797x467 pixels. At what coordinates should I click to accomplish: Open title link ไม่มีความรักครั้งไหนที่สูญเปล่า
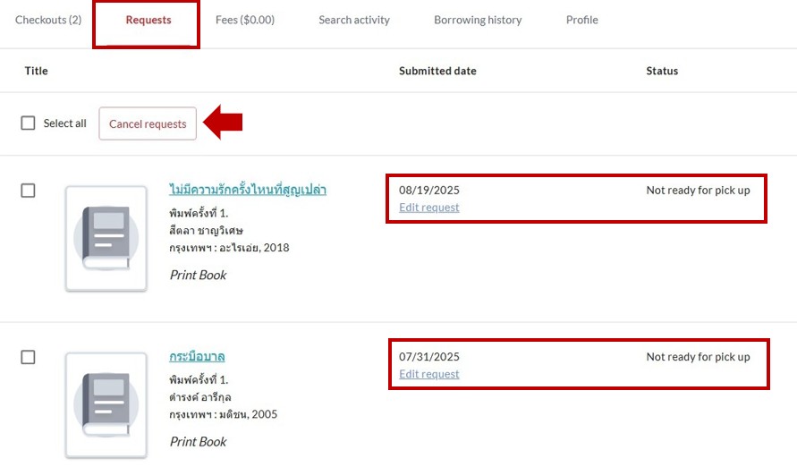point(248,190)
